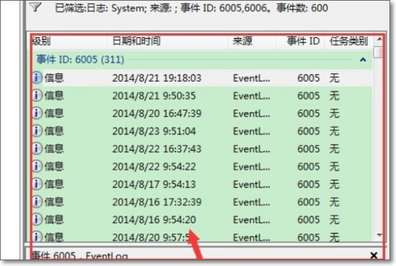The image size is (396, 266).
Task: Select the event dated 2014/8/21 19:18:03
Action: (202, 78)
